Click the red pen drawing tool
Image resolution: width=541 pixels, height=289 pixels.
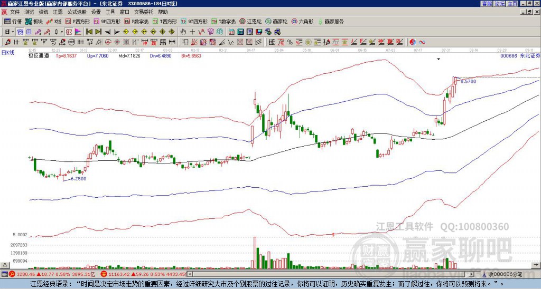7,42
